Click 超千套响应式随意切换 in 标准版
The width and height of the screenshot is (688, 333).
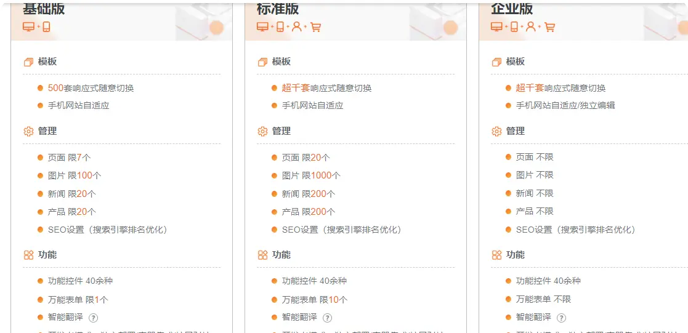point(327,88)
